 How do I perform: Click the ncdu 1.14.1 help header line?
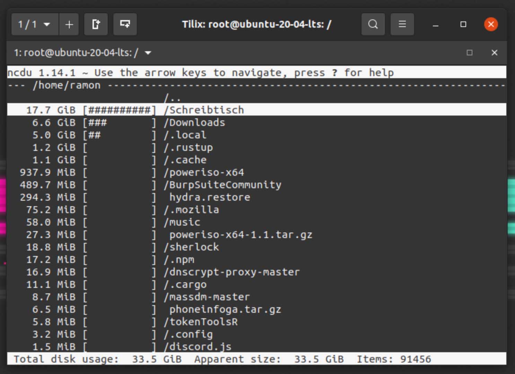pyautogui.click(x=257, y=72)
